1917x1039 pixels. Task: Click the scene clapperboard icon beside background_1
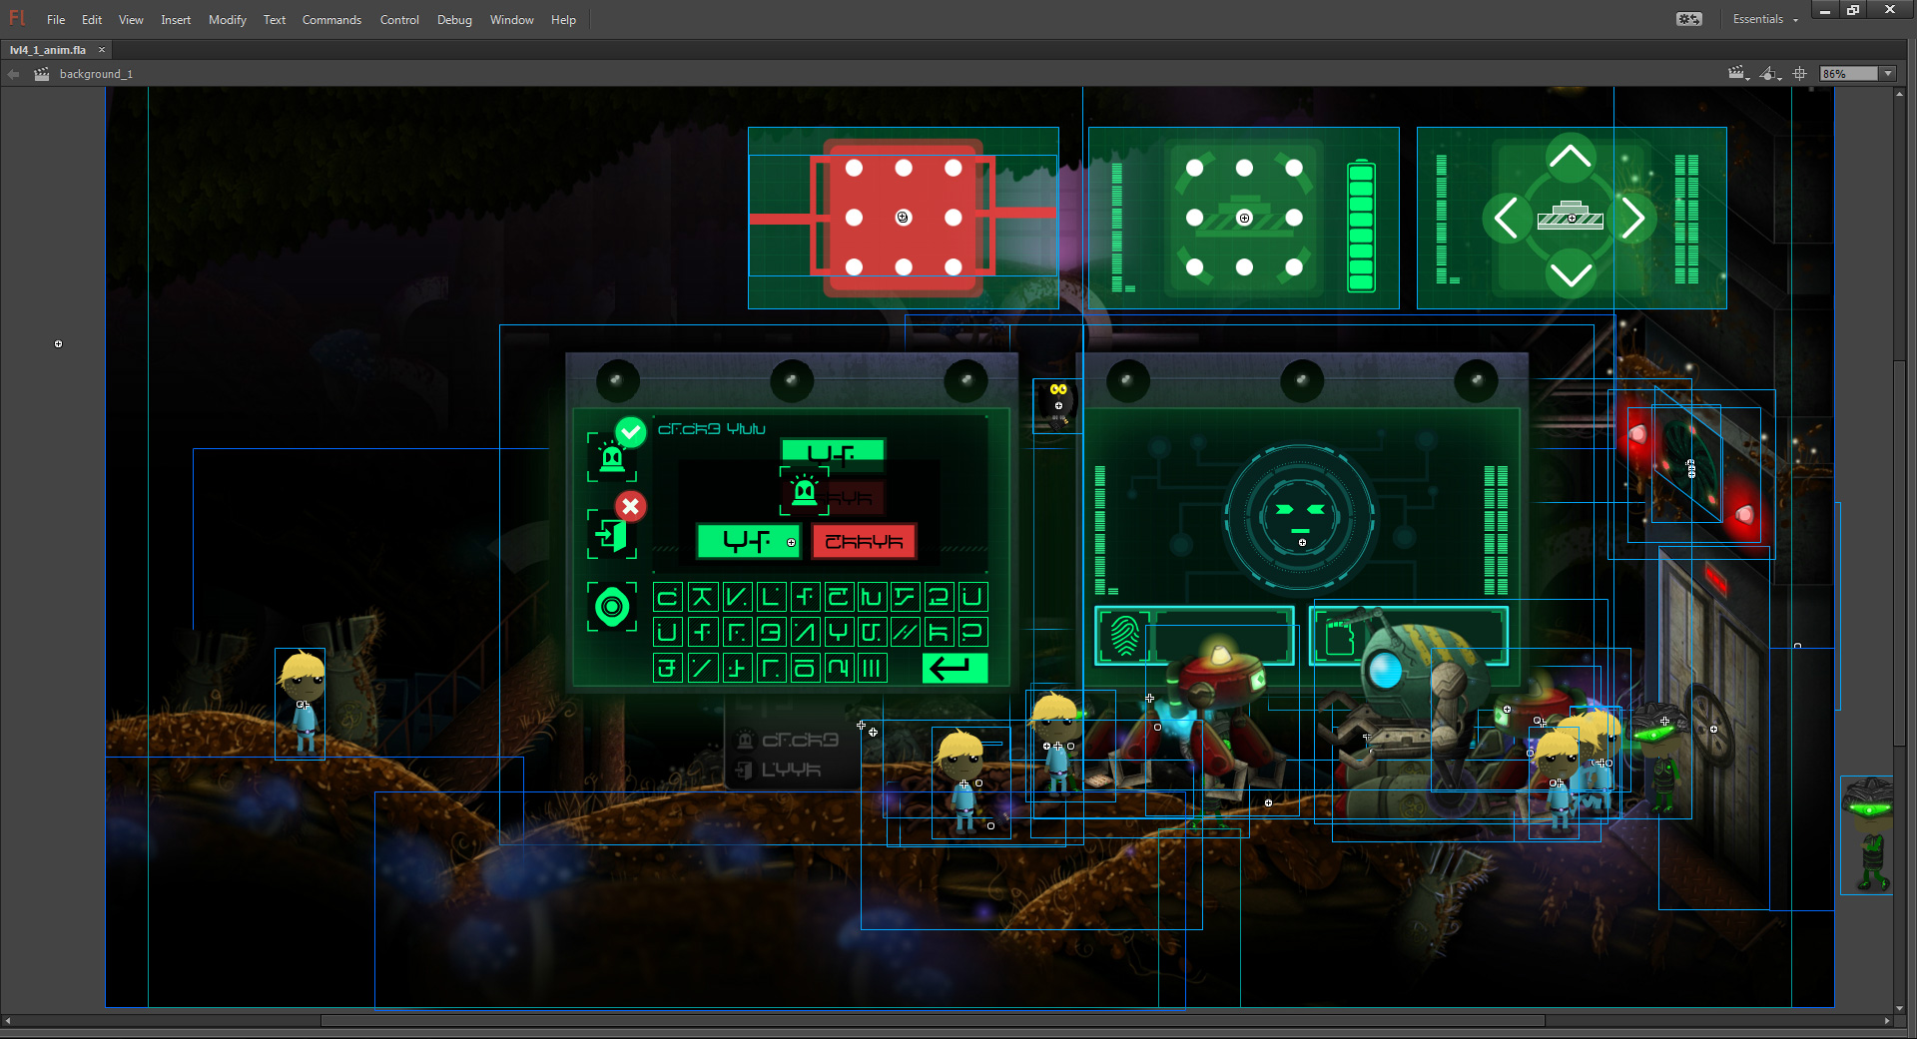pos(42,74)
